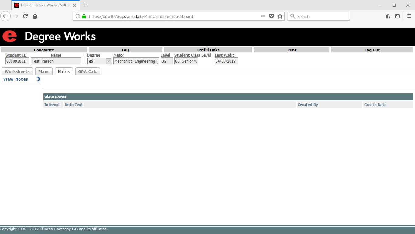Go to the browser home page icon
The height and width of the screenshot is (234, 415).
pyautogui.click(x=35, y=16)
